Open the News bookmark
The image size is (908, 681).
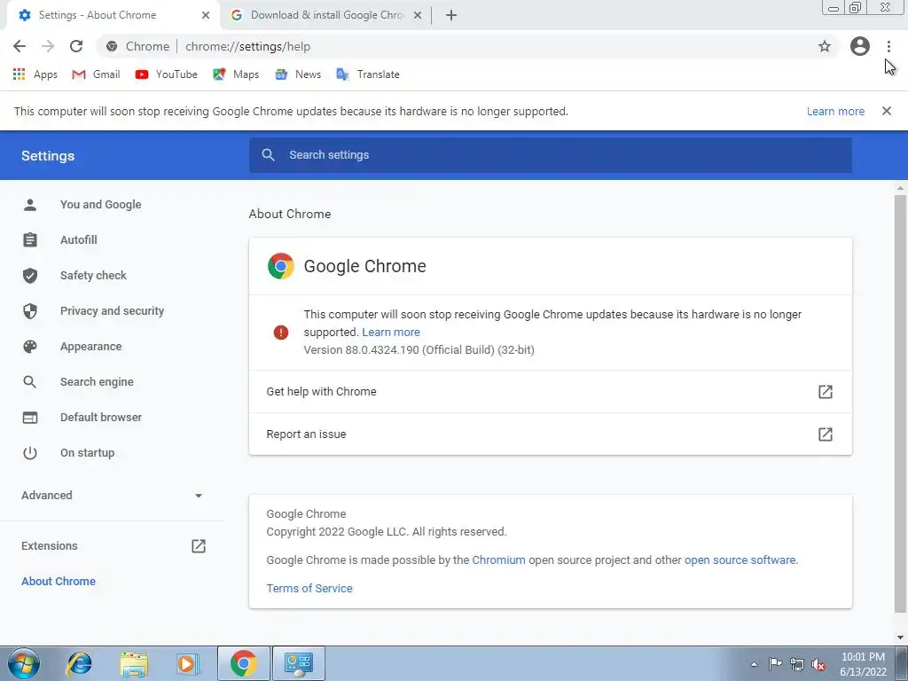pyautogui.click(x=298, y=74)
